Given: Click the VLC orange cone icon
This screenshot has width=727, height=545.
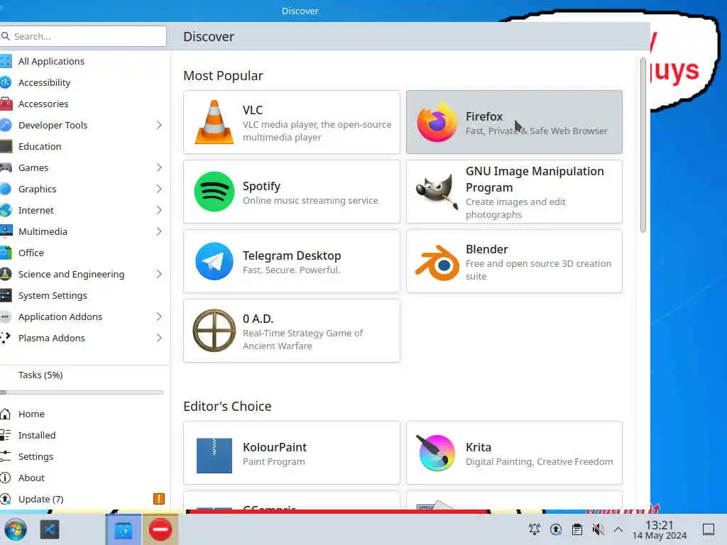Looking at the screenshot, I should [x=214, y=122].
